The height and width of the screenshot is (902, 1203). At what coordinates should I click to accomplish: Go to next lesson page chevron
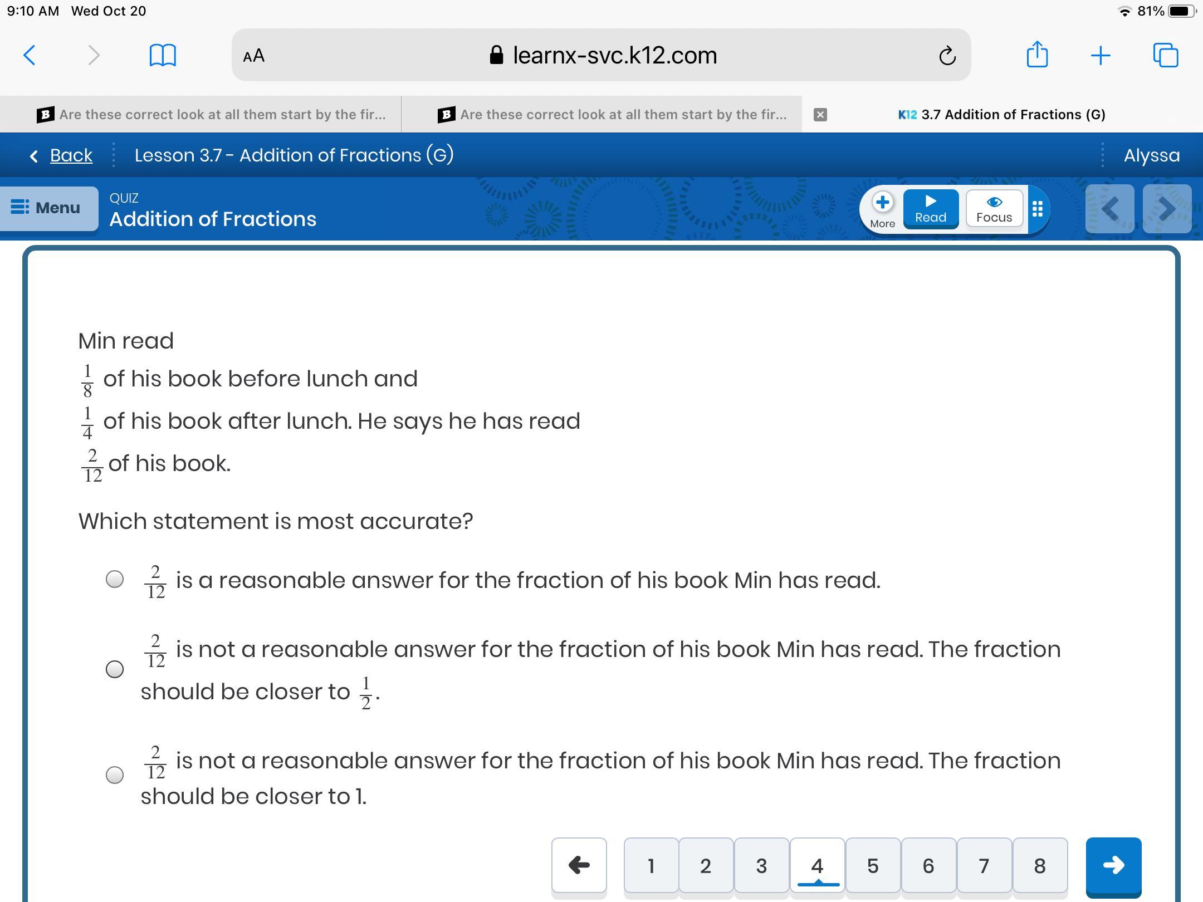pyautogui.click(x=1166, y=209)
